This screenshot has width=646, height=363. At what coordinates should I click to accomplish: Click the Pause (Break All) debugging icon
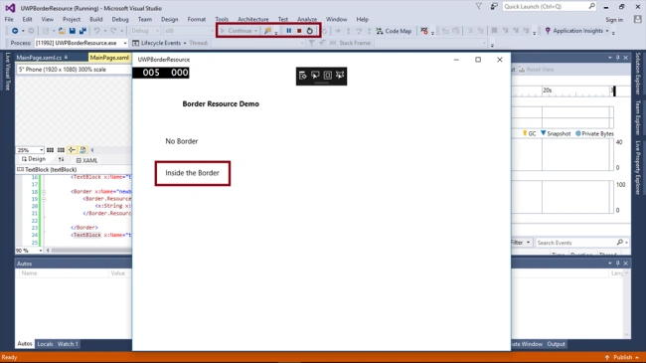click(x=289, y=31)
